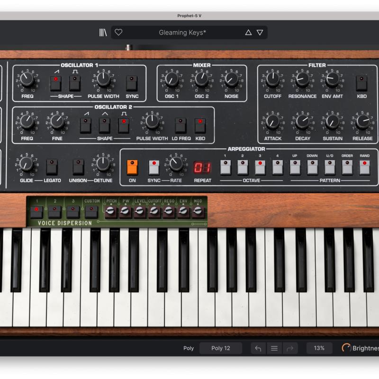Select arpeggiator octave 1 button
The height and width of the screenshot is (379, 379).
pos(226,167)
